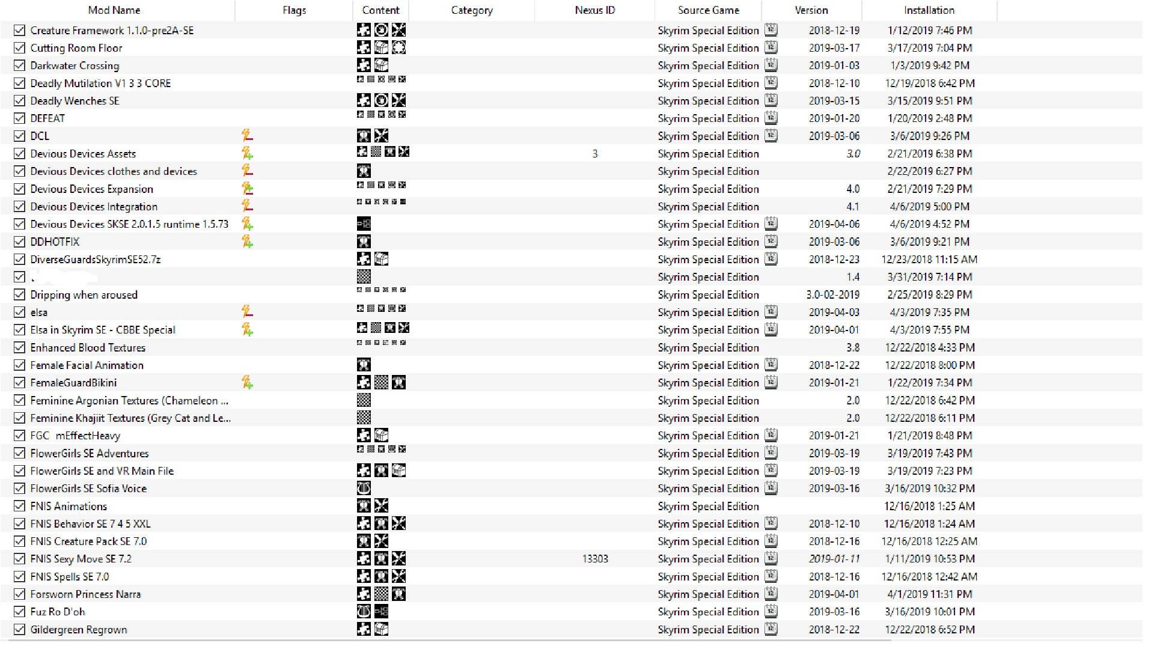
Task: Click BSA box icon for DiverseGuardsSkyrimSE52.7z
Action: pos(381,259)
